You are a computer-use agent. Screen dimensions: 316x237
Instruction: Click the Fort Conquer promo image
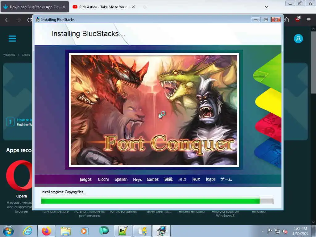pyautogui.click(x=154, y=110)
